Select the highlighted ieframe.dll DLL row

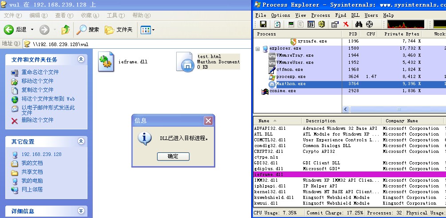coord(350,175)
